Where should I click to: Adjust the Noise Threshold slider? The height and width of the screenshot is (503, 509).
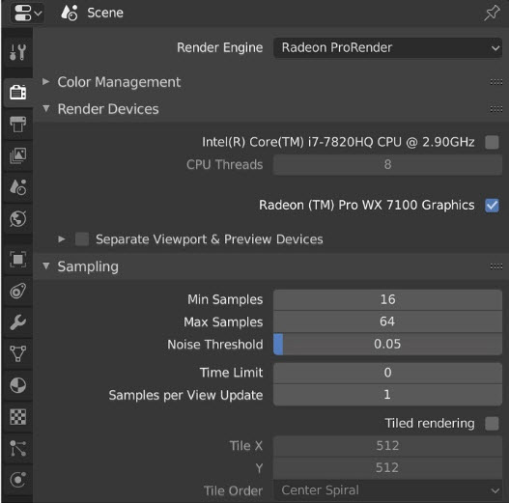pos(387,344)
